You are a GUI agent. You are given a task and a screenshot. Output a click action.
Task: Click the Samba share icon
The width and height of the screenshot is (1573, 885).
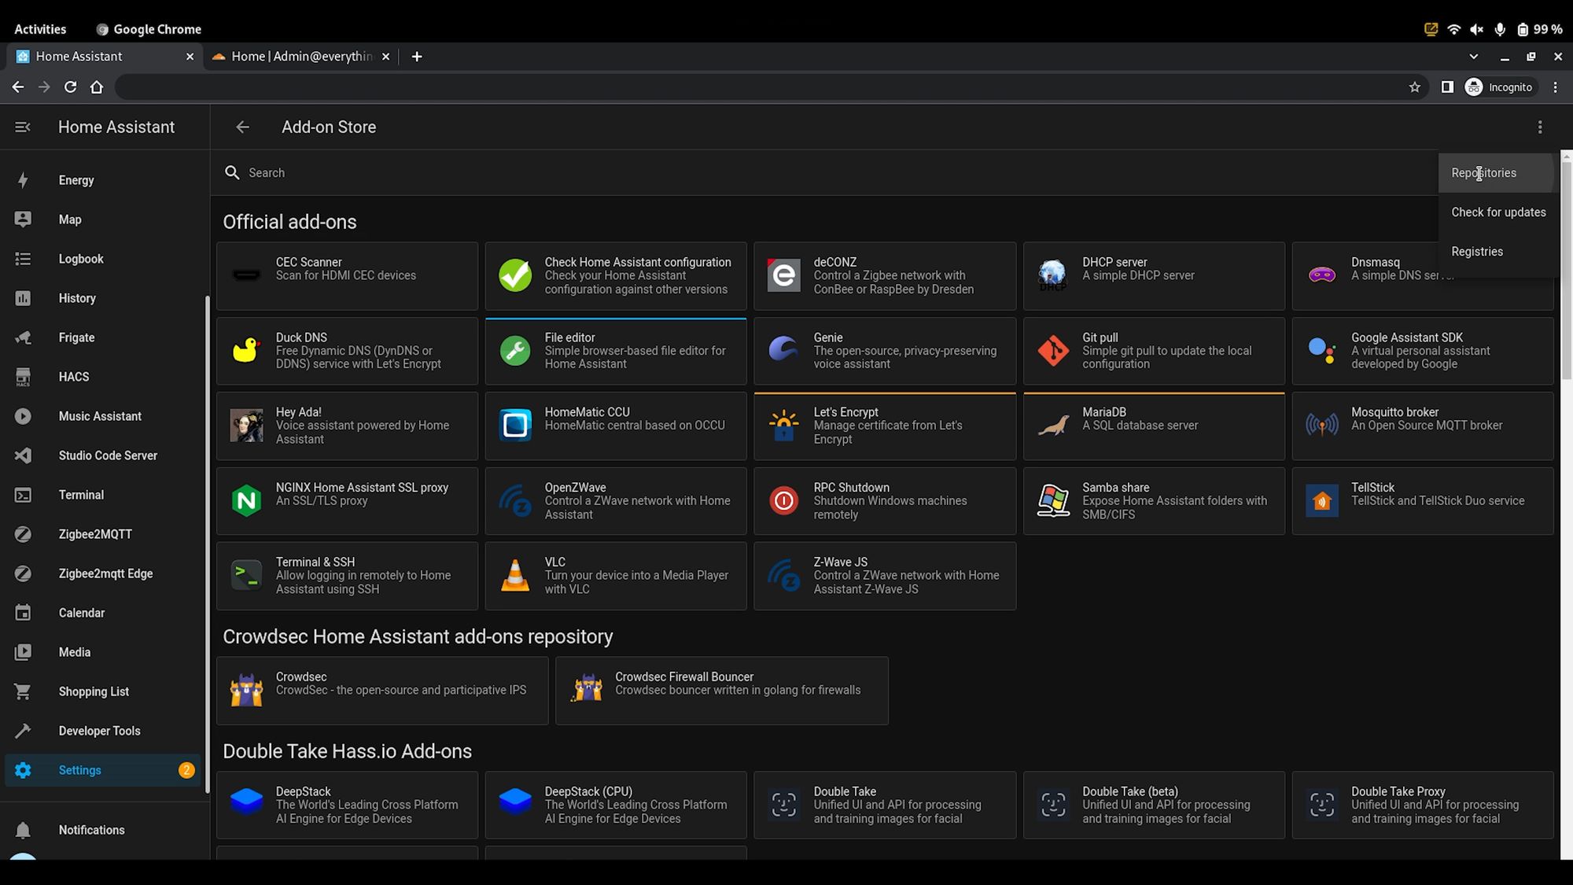click(x=1052, y=500)
